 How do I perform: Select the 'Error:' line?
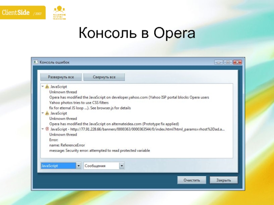click(x=54, y=140)
